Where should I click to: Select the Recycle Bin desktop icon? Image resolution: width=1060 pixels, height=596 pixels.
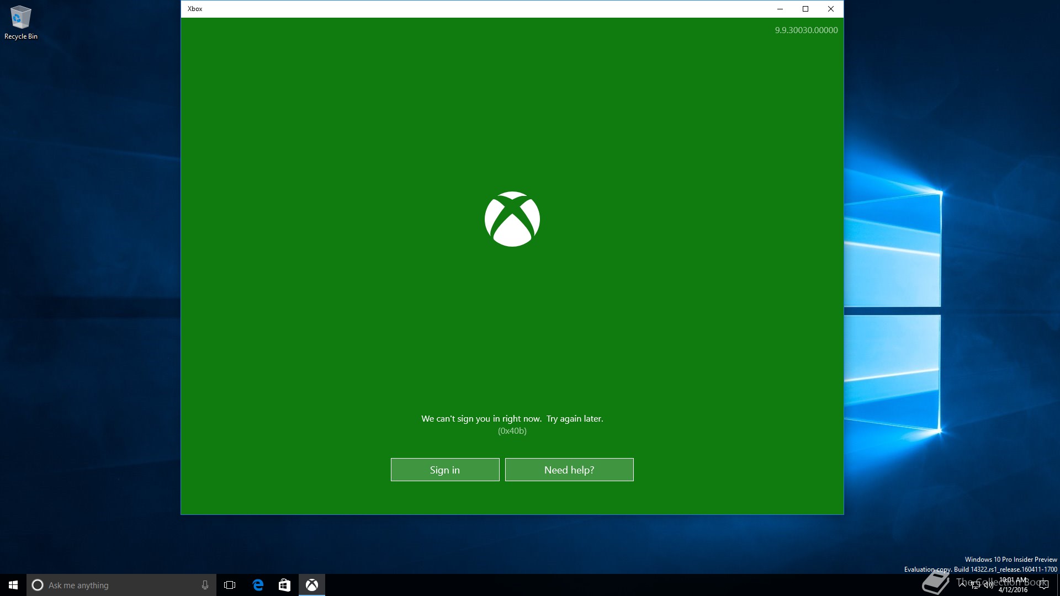[21, 23]
